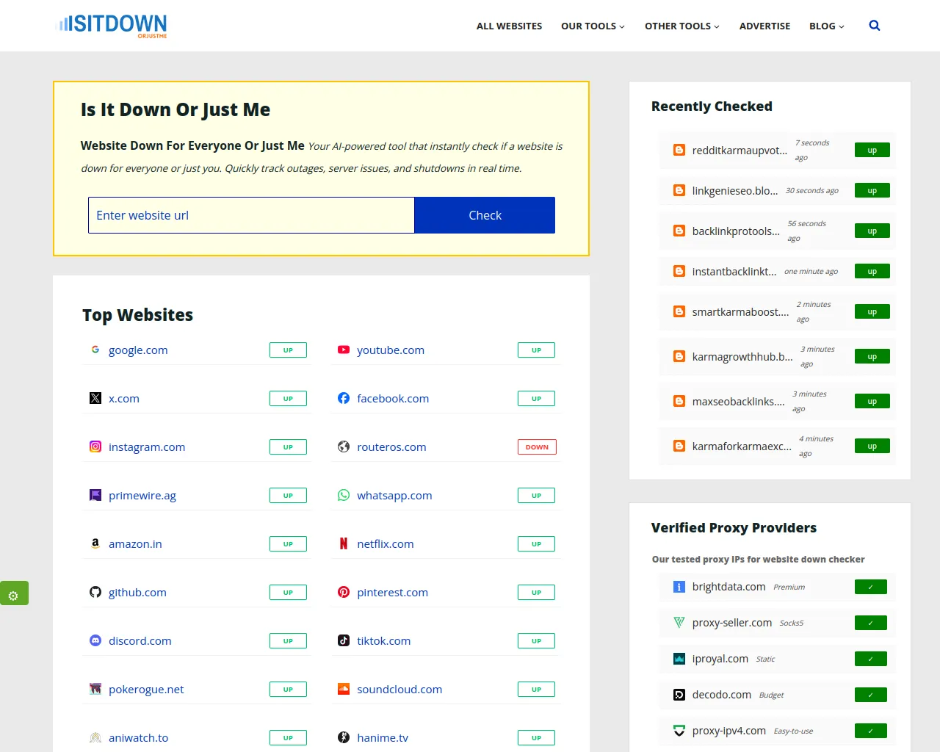The height and width of the screenshot is (752, 940).
Task: Click the Amazon icon beside amazon.in
Action: 95,543
